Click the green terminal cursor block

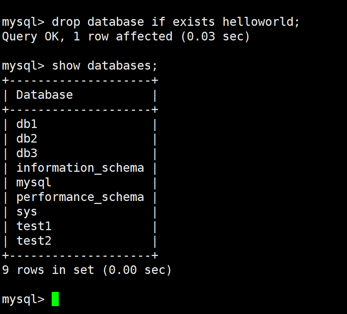click(x=55, y=299)
